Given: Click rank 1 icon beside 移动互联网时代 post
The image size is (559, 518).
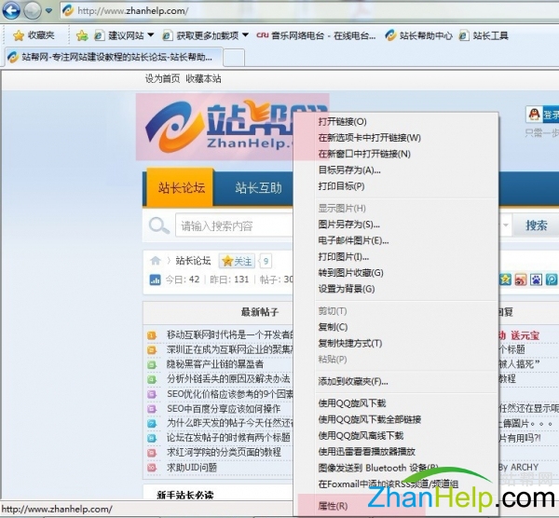Looking at the screenshot, I should click(x=152, y=335).
